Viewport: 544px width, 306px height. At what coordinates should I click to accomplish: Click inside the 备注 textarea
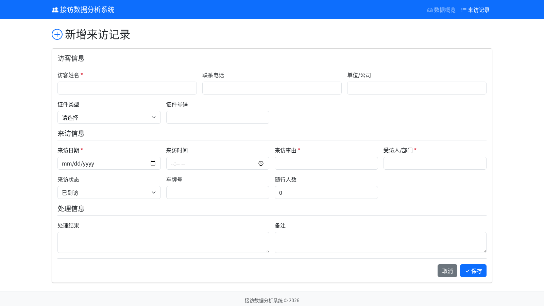pyautogui.click(x=380, y=242)
